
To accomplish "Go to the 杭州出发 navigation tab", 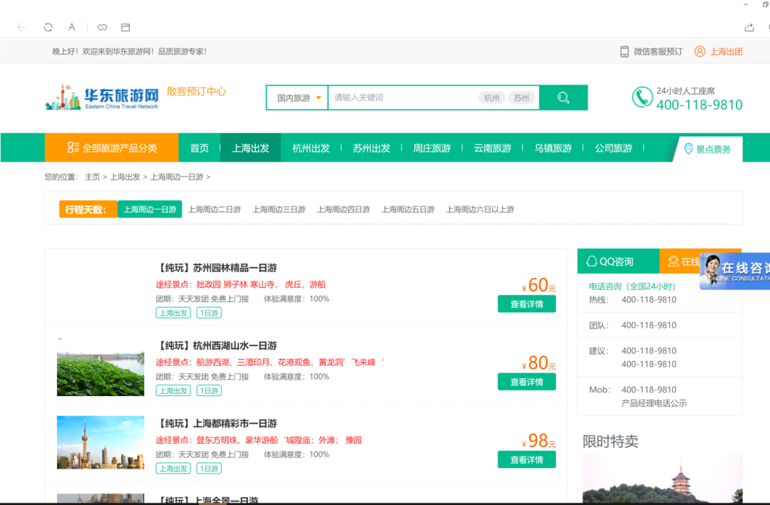I will pos(311,148).
